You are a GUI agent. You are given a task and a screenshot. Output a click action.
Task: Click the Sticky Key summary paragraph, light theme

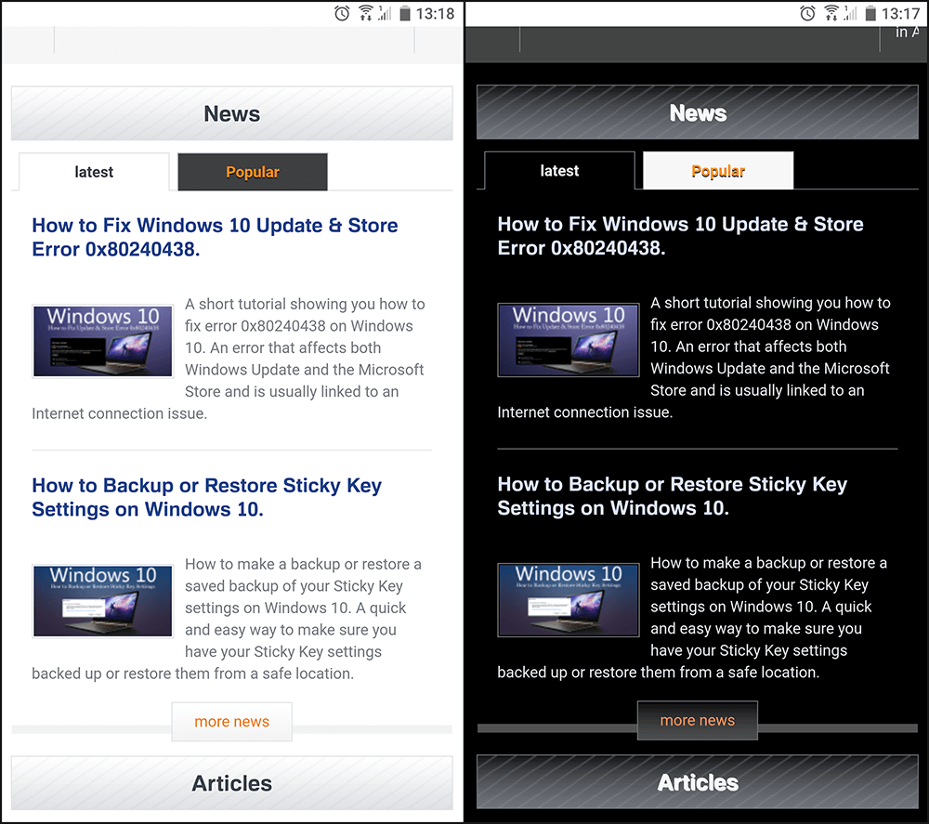click(x=227, y=619)
